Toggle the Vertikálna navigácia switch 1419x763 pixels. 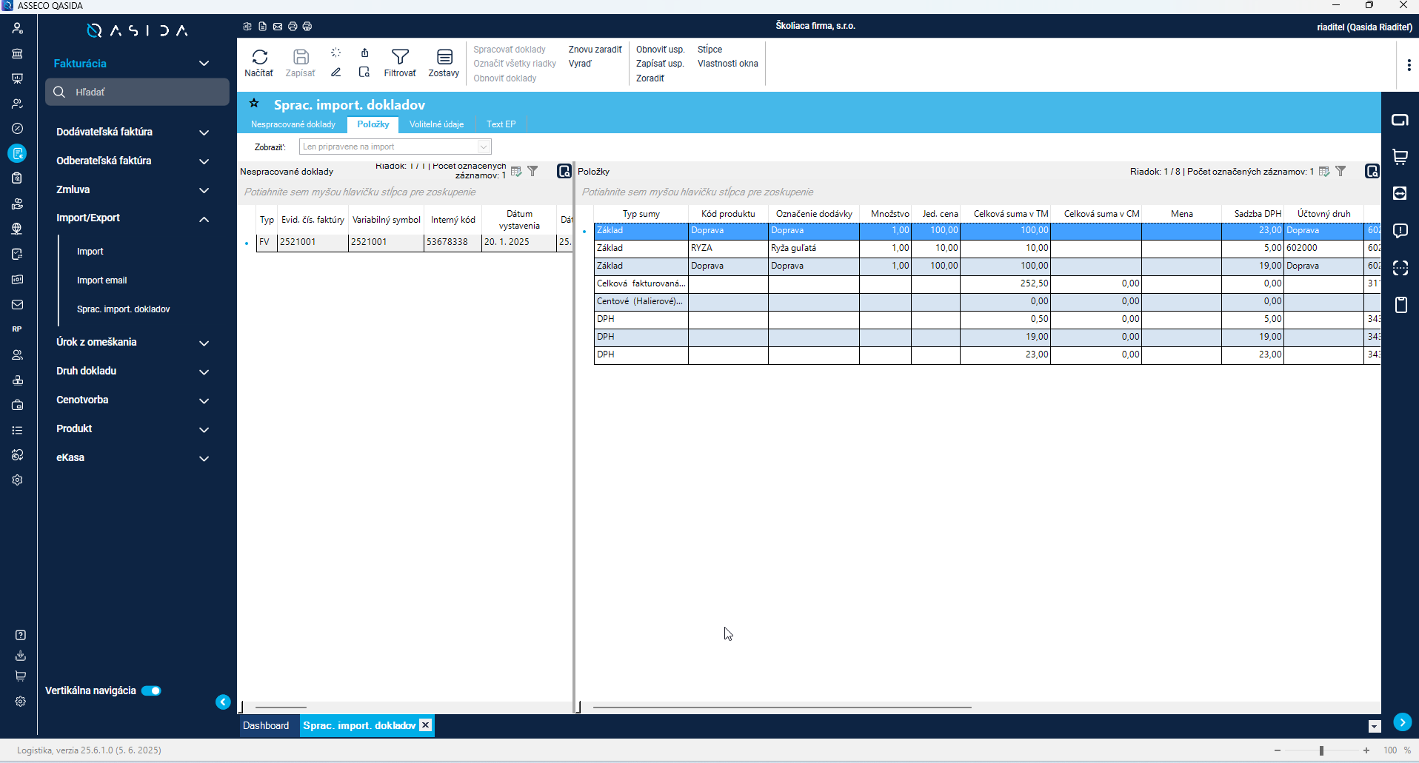[x=151, y=690]
